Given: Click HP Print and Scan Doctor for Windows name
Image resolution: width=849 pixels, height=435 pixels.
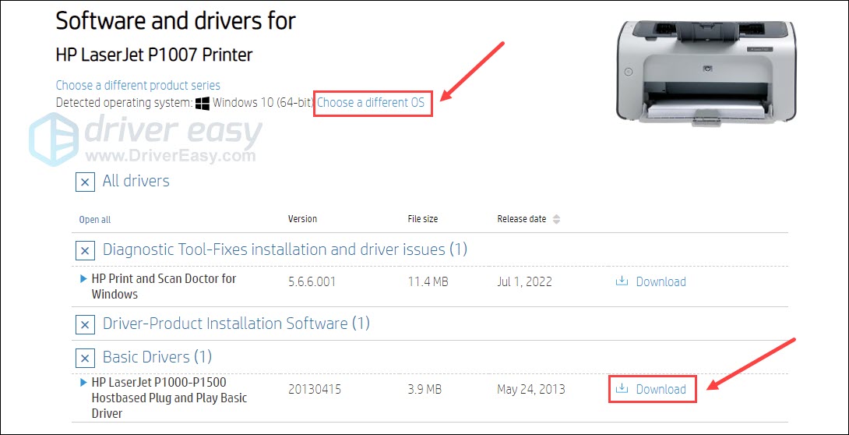Looking at the screenshot, I should tap(164, 287).
